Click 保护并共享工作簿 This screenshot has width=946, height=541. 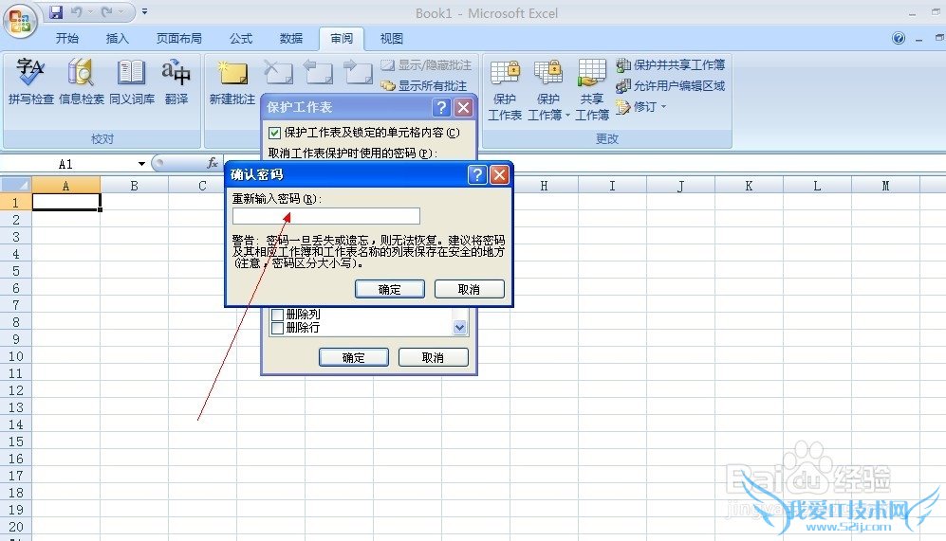[x=671, y=64]
